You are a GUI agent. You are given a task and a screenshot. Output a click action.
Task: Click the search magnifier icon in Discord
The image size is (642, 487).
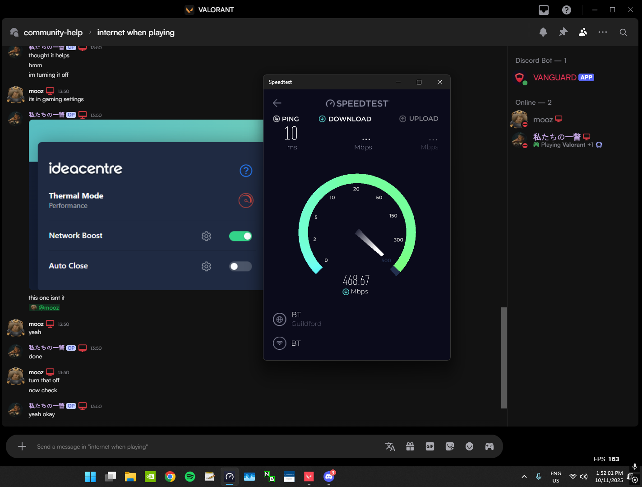pyautogui.click(x=623, y=32)
